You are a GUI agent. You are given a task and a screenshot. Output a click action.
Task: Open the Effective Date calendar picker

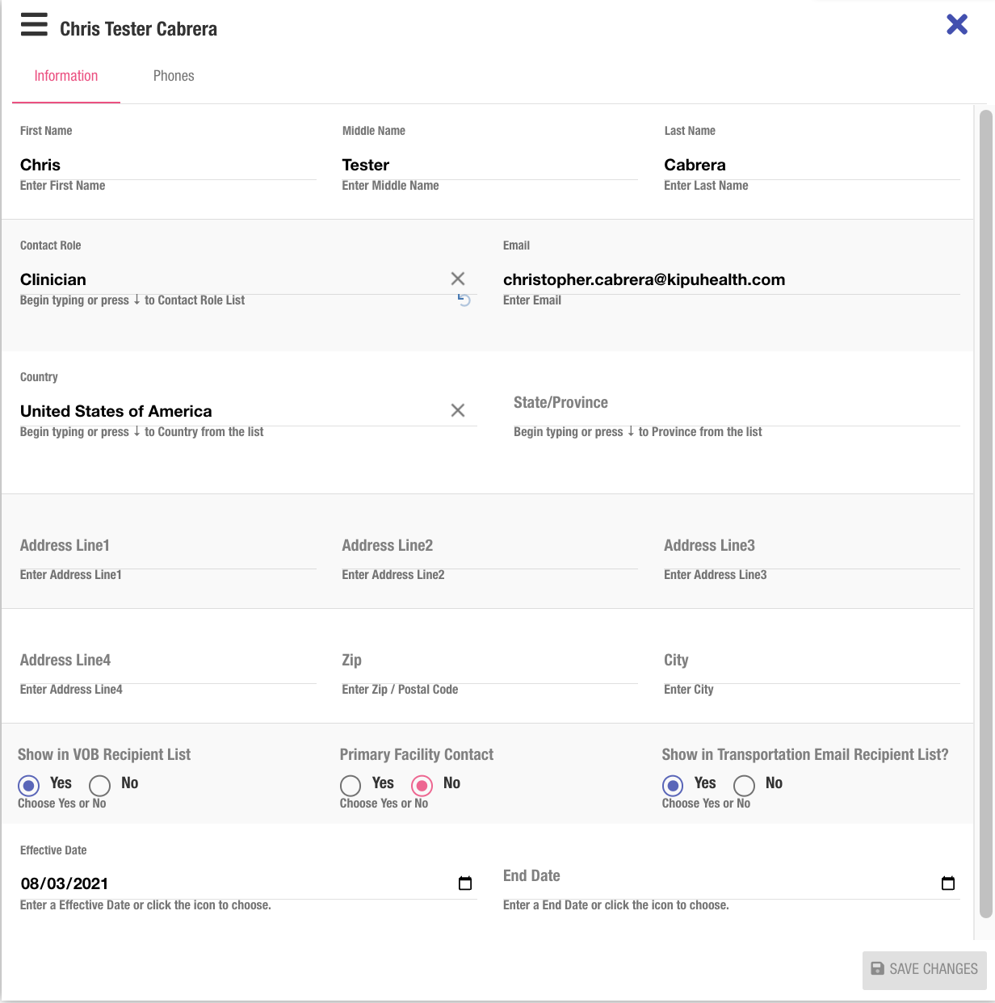tap(465, 883)
